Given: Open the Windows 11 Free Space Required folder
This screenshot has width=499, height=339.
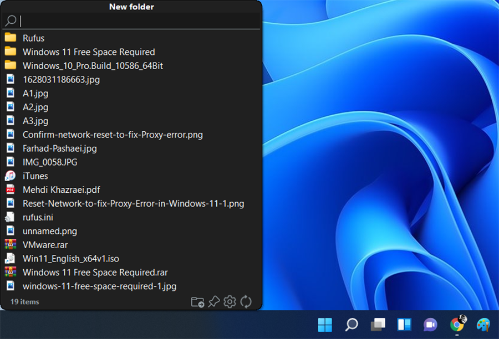Looking at the screenshot, I should coord(88,52).
